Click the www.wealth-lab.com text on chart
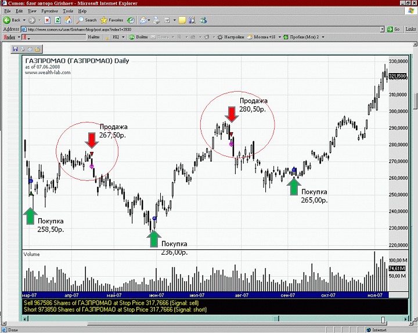The image size is (418, 333). click(48, 73)
